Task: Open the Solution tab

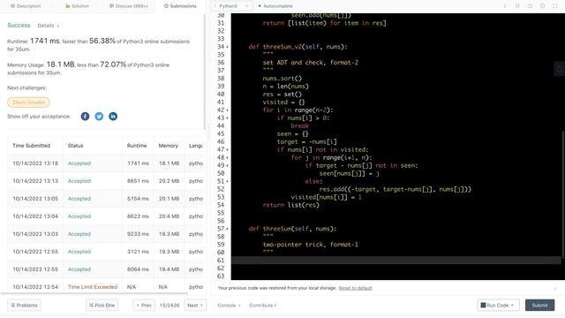Action: (77, 6)
